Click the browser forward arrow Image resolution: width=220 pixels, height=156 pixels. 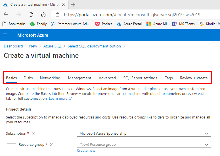(18, 14)
